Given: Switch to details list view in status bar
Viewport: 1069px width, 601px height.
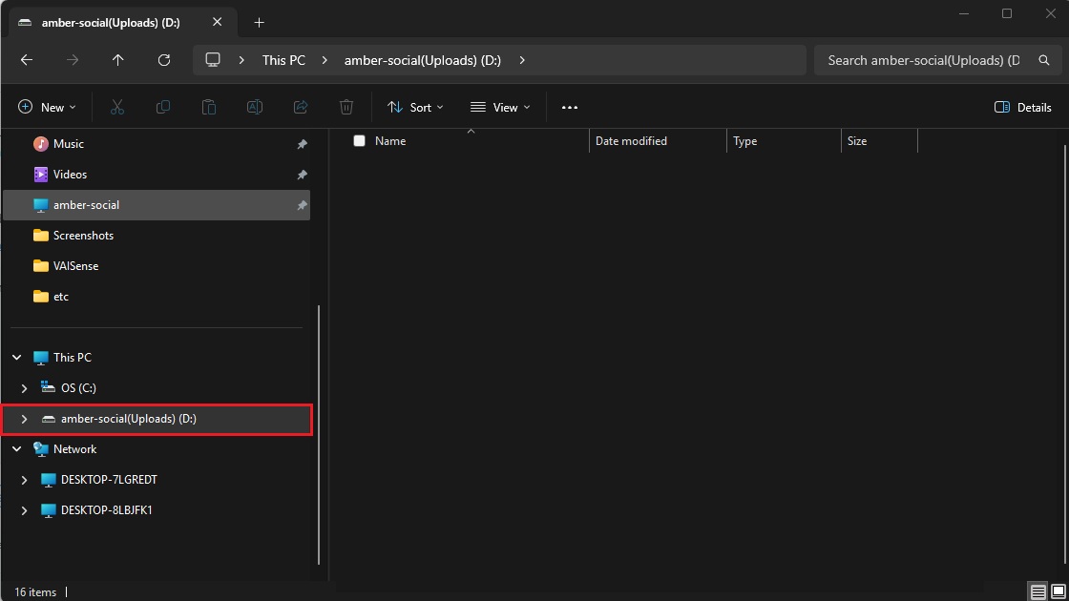Looking at the screenshot, I should click(x=1038, y=591).
